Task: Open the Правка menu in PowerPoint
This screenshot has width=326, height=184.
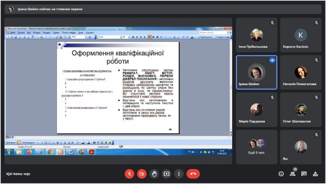Action: [x=21, y=33]
